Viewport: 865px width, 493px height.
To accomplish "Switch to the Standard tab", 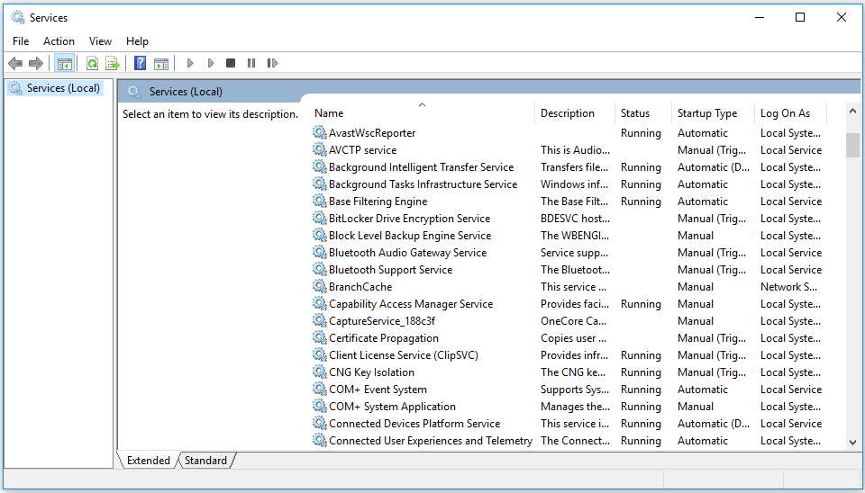I will point(205,461).
